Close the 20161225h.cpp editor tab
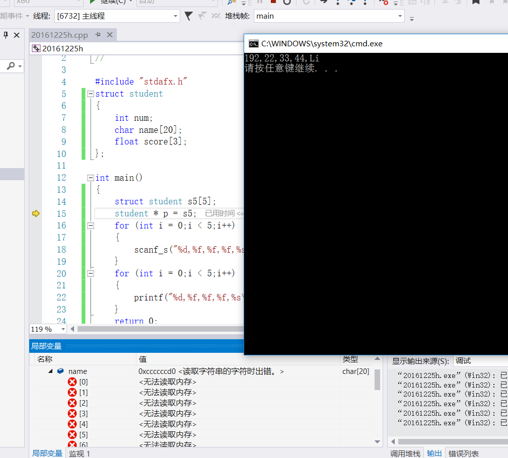The width and height of the screenshot is (508, 458). tap(110, 35)
